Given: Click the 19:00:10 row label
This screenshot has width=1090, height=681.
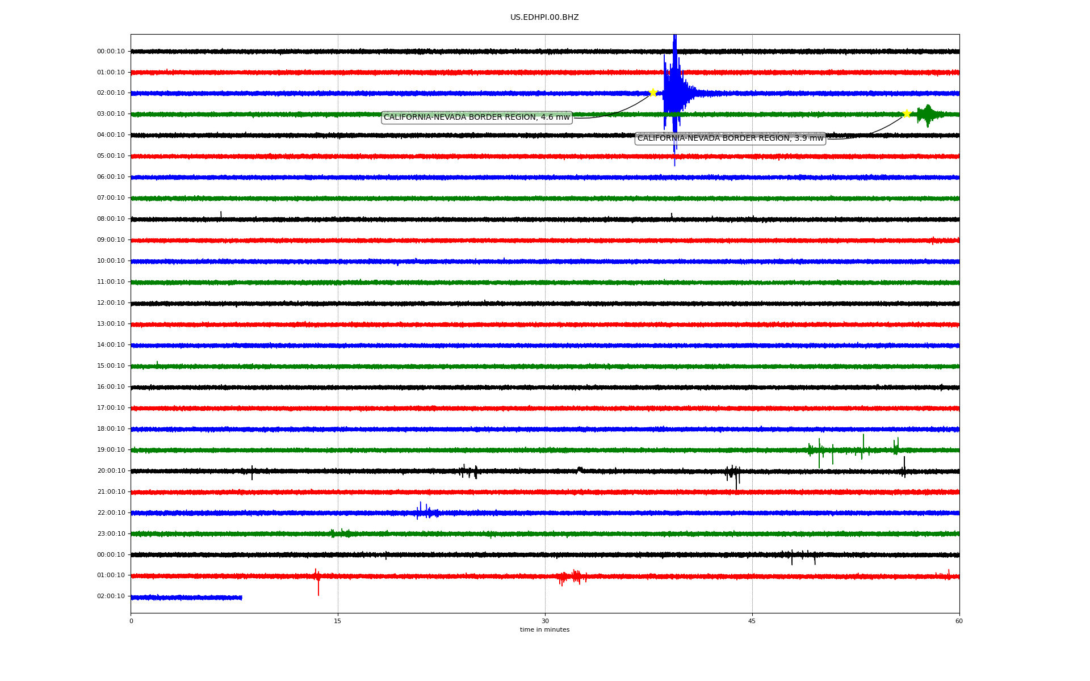Looking at the screenshot, I should click(111, 450).
